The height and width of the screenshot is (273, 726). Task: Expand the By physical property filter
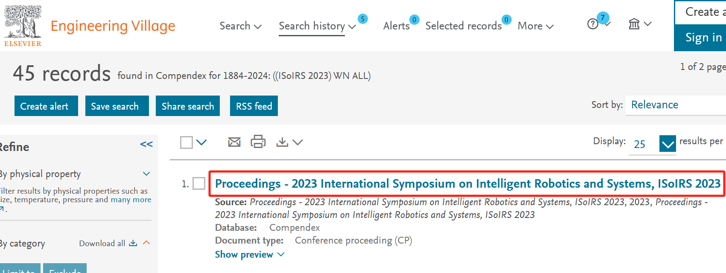(146, 174)
